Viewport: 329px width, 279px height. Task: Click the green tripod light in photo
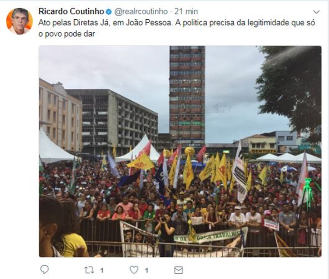click(x=308, y=194)
